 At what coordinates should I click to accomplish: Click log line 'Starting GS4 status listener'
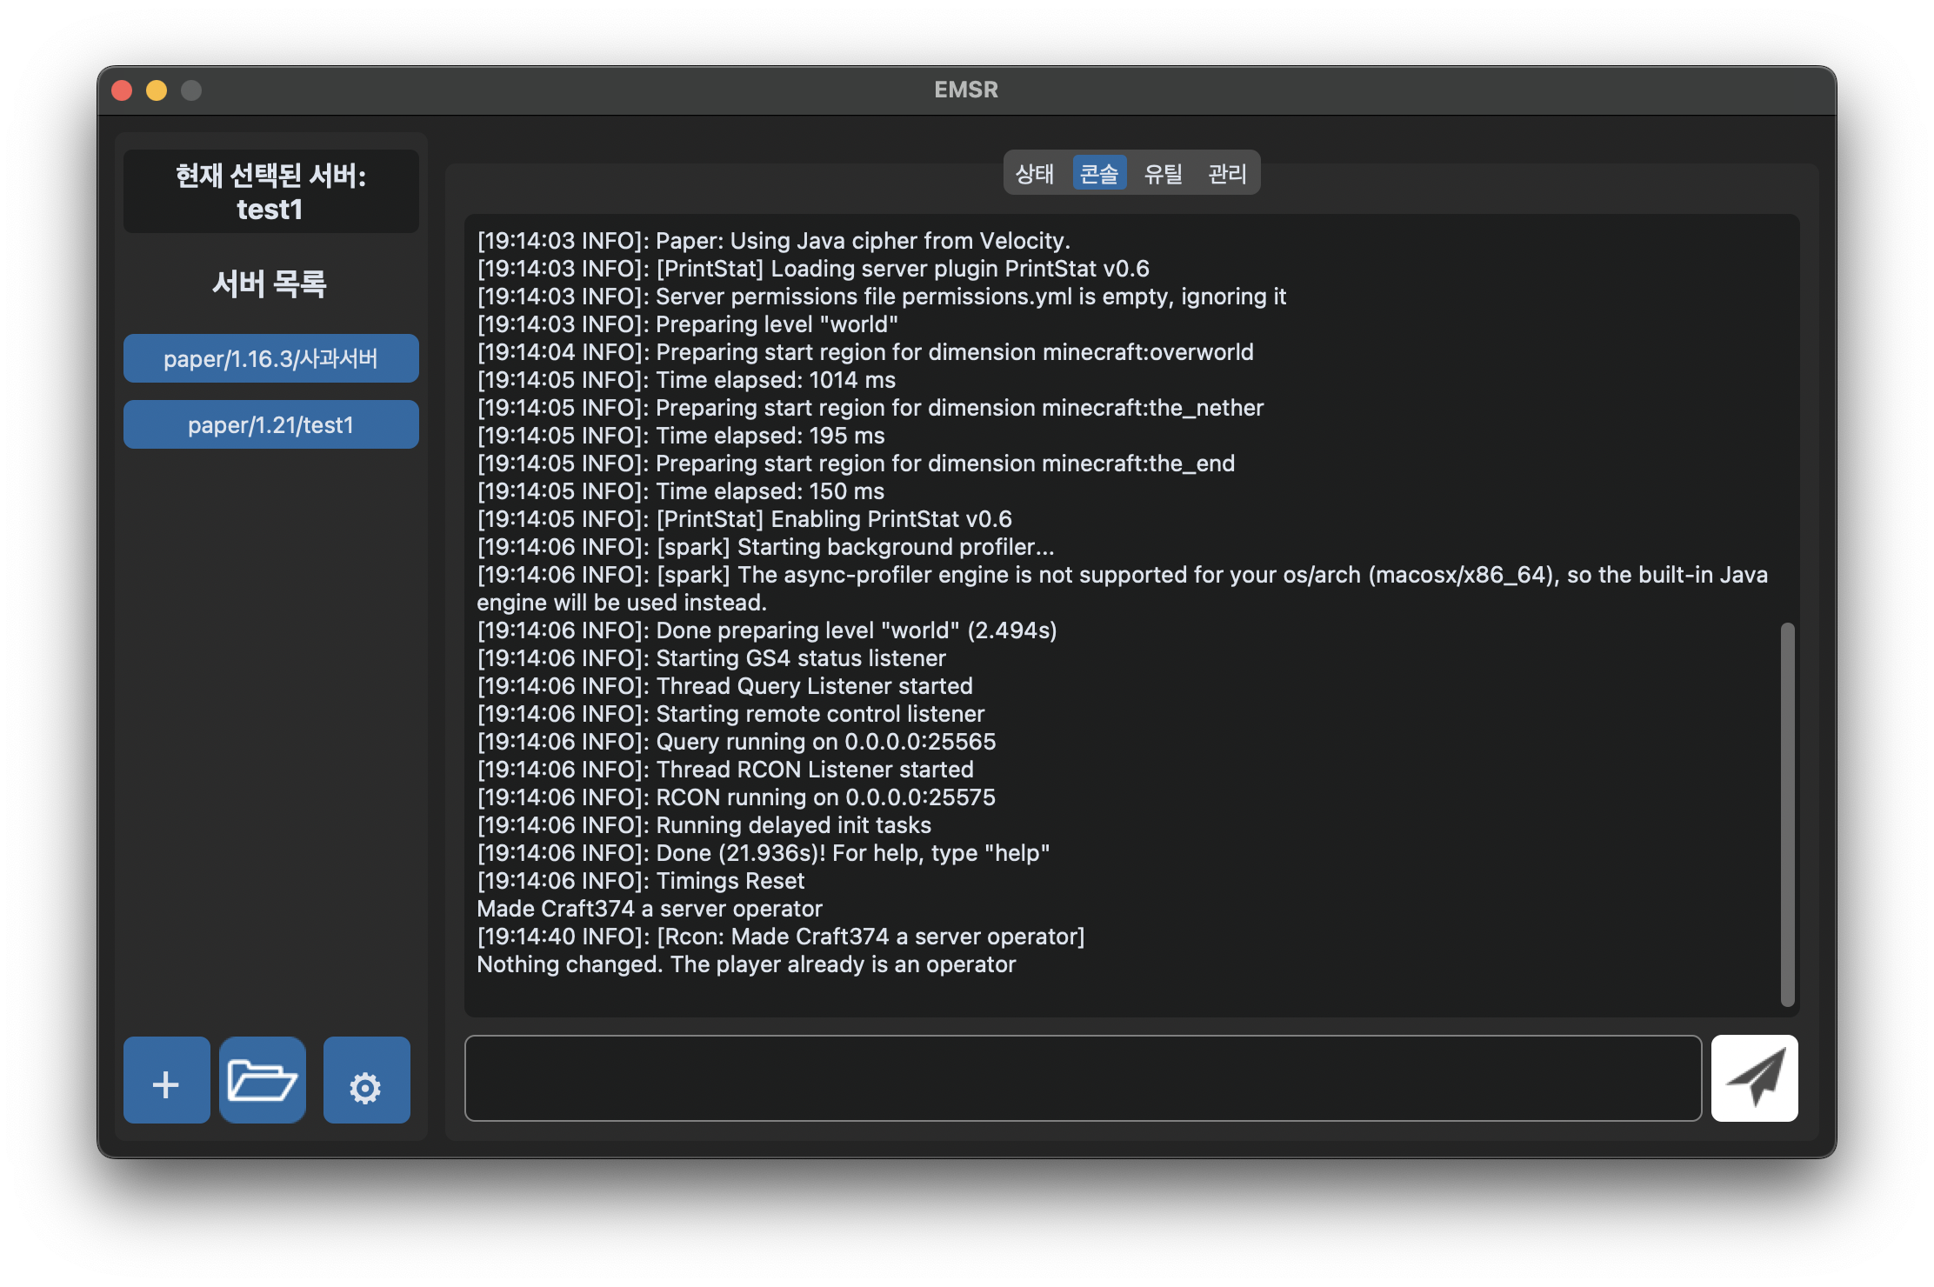pos(711,658)
